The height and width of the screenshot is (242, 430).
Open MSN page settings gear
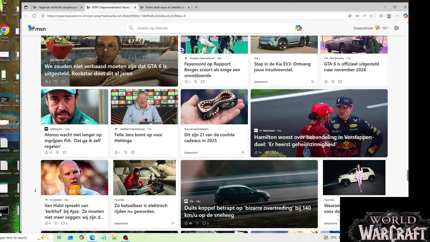tap(396, 28)
